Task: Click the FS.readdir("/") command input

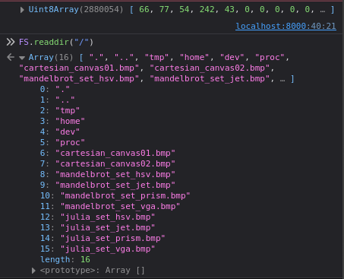Action: (x=56, y=42)
